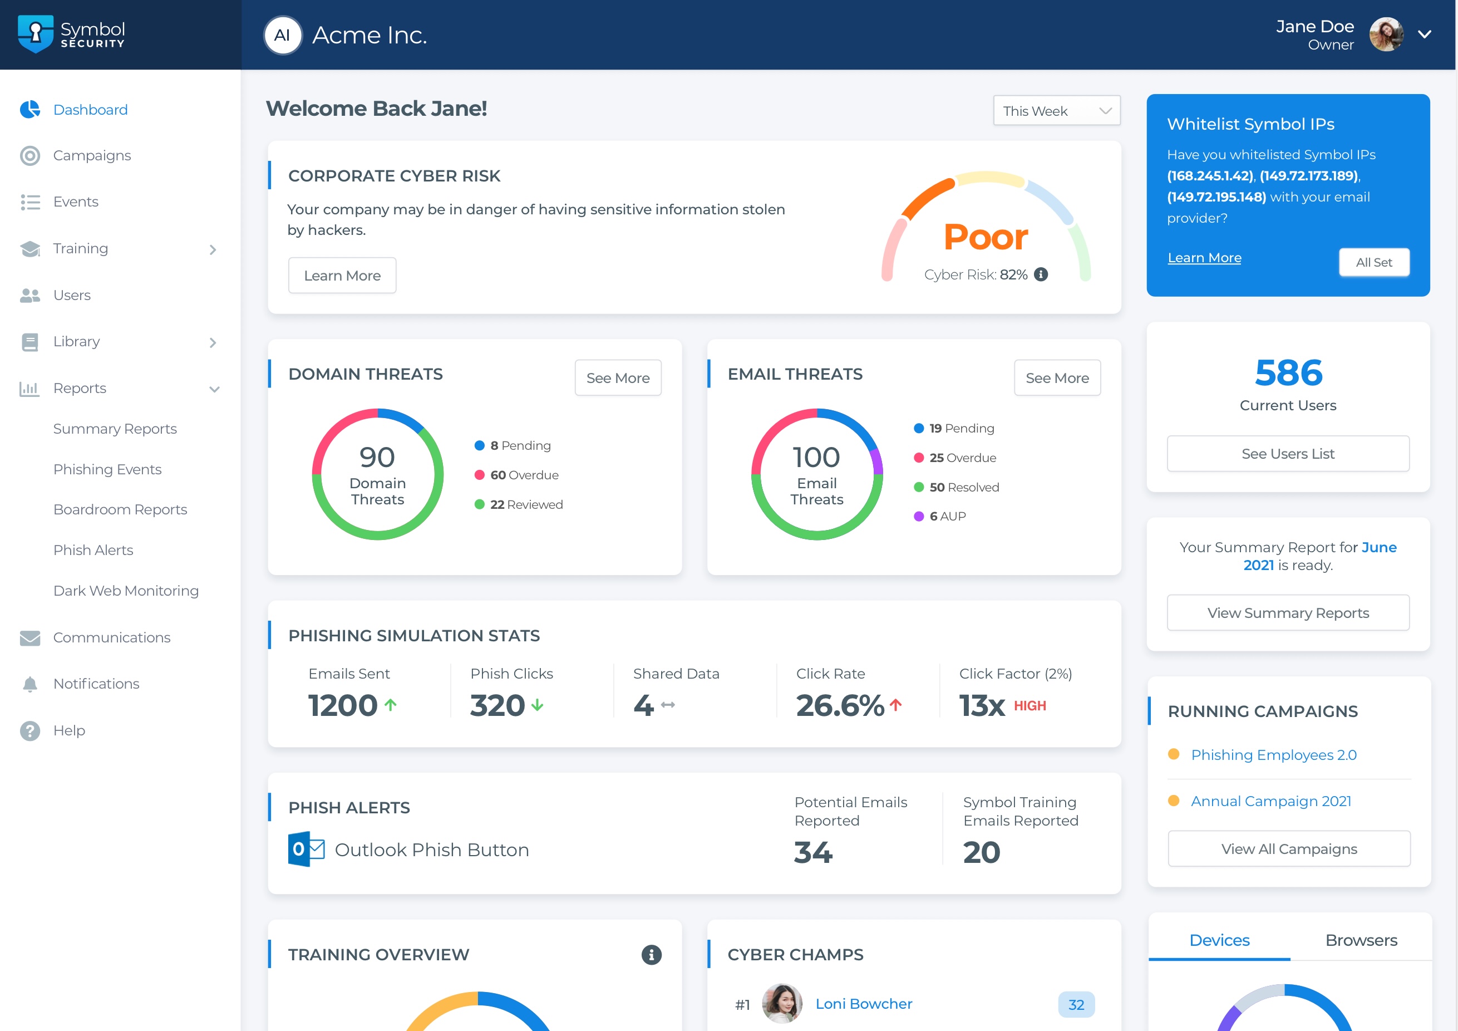This screenshot has height=1031, width=1458.
Task: Click the Communications envelope icon
Action: coord(30,638)
